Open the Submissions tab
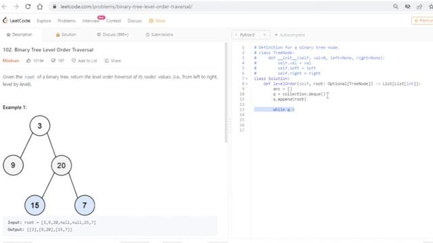433x243 pixels. (160, 34)
